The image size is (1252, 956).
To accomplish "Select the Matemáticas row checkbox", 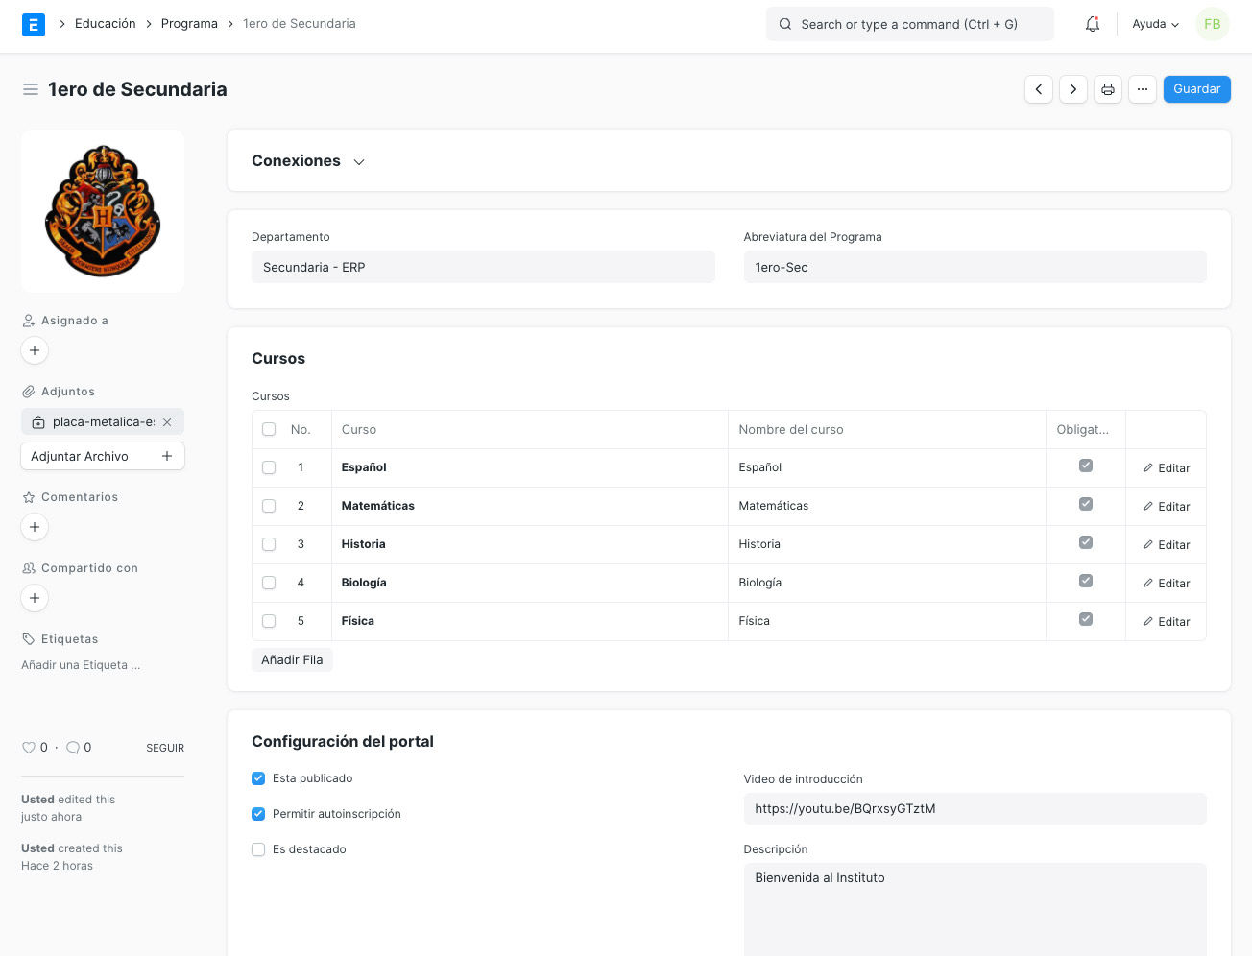I will tap(269, 506).
